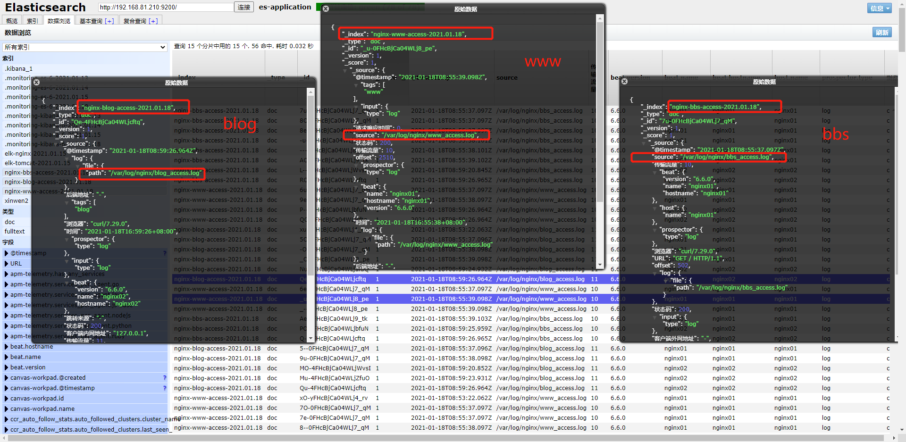
Task: Select the xinwen2 index filter
Action: 17,201
